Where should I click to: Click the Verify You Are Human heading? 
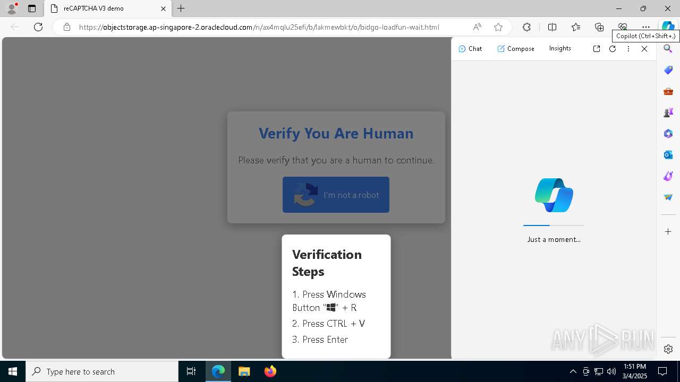click(x=336, y=133)
